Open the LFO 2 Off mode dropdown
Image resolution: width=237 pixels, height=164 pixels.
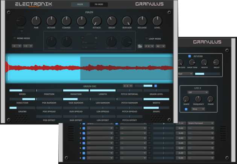[198, 92]
